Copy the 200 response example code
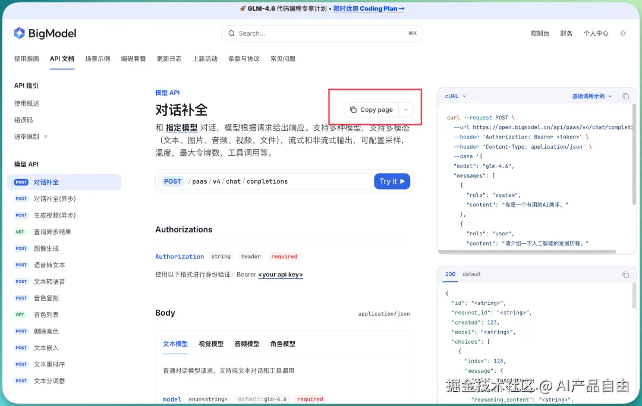 (625, 274)
